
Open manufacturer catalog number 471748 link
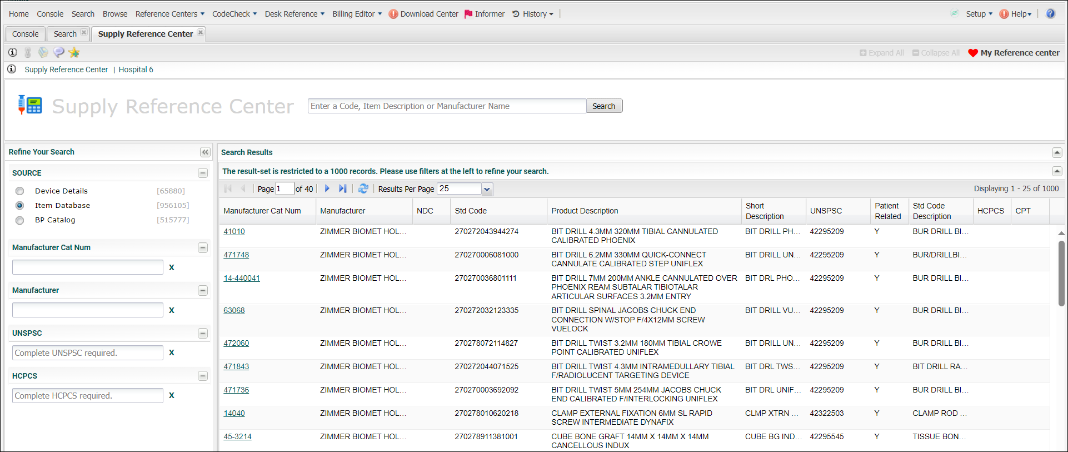236,255
